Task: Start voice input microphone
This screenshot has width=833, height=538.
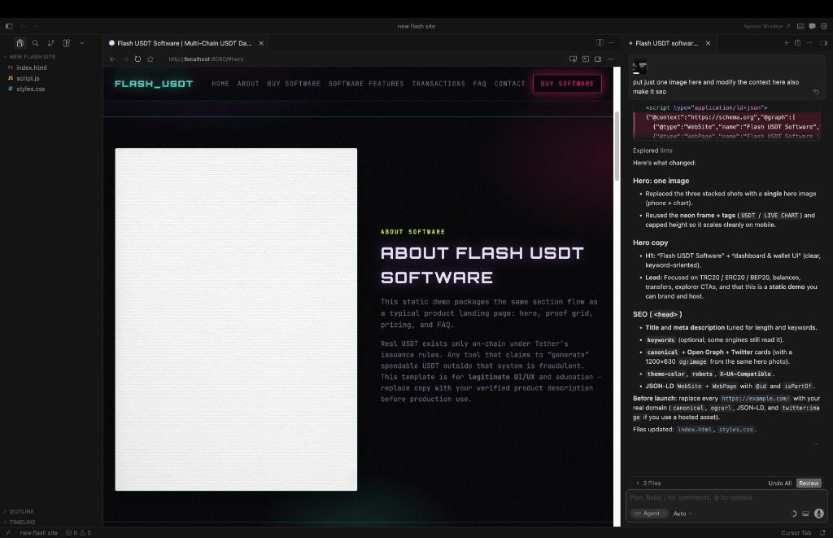Action: click(x=818, y=514)
